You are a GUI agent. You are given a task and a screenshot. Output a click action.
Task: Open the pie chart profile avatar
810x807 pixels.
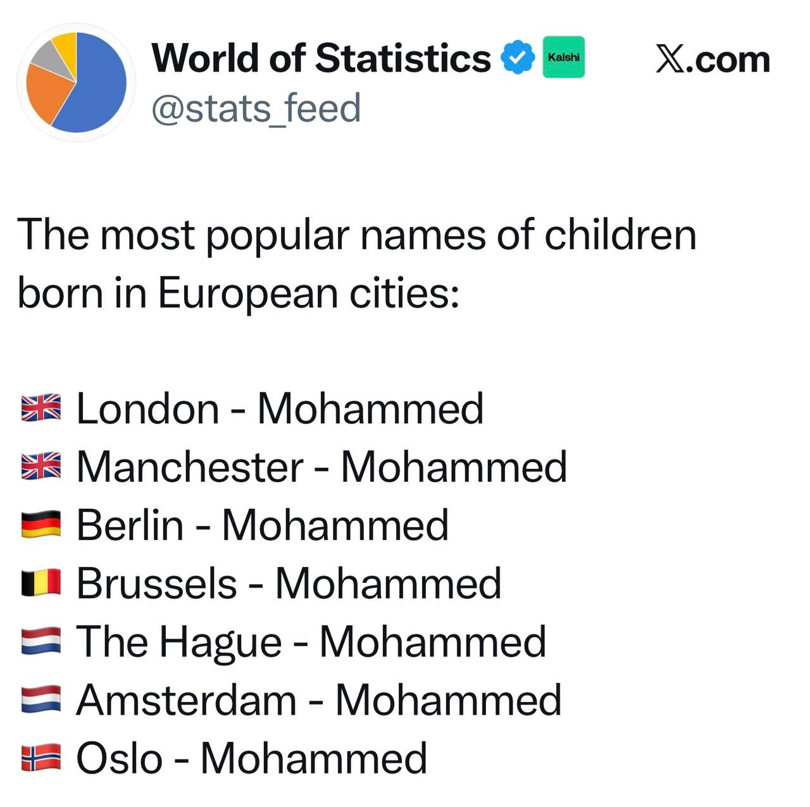point(76,82)
